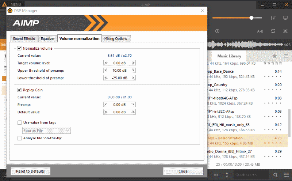Image resolution: width=292 pixels, height=181 pixels.
Task: Uncheck the Normalize volume checkbox
Action: [x=19, y=48]
